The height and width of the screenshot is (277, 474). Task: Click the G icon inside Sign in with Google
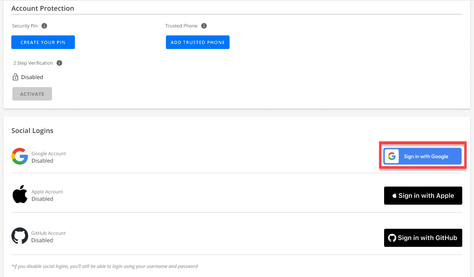click(392, 156)
